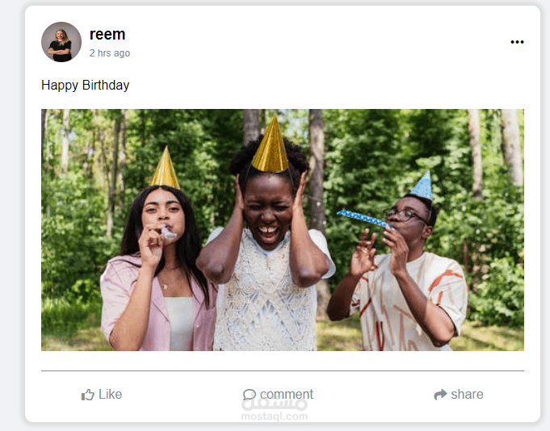Open the three-dot post options menu
The height and width of the screenshot is (431, 550).
click(517, 42)
